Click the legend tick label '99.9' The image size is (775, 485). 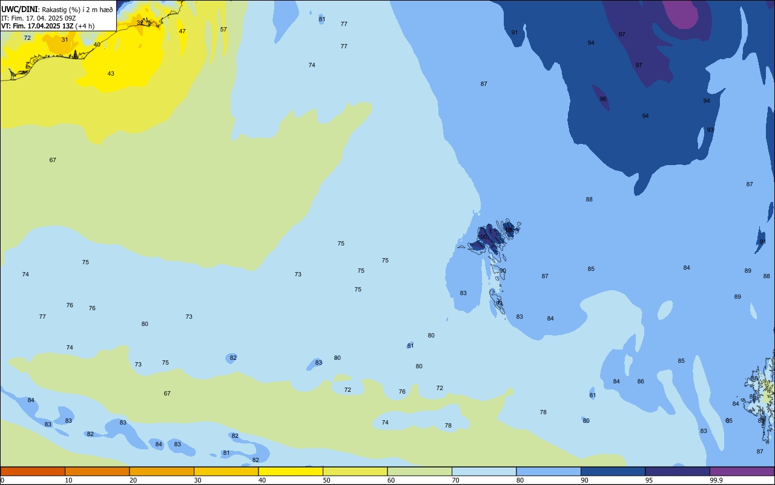716,480
